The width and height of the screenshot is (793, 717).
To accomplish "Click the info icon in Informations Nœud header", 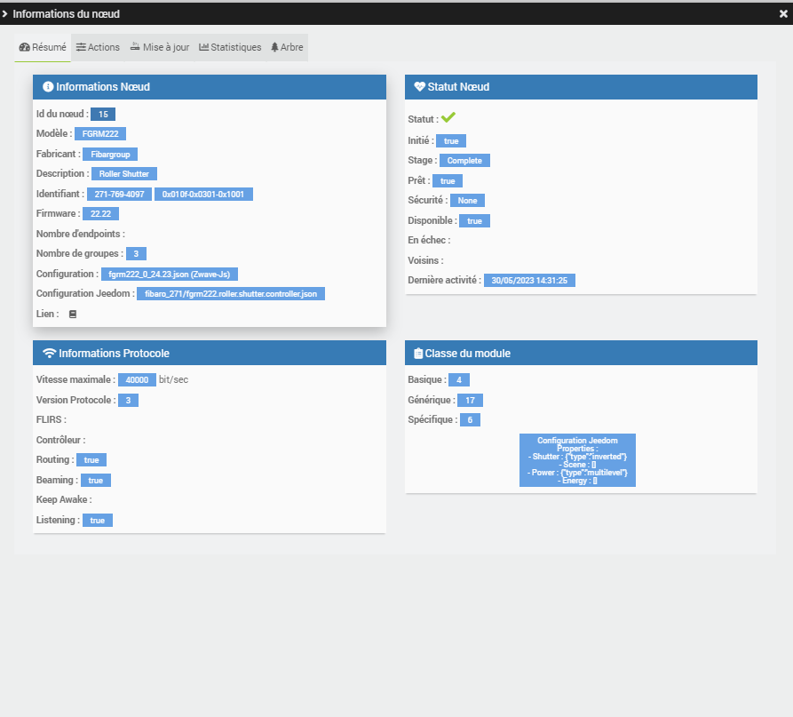I will (x=48, y=87).
